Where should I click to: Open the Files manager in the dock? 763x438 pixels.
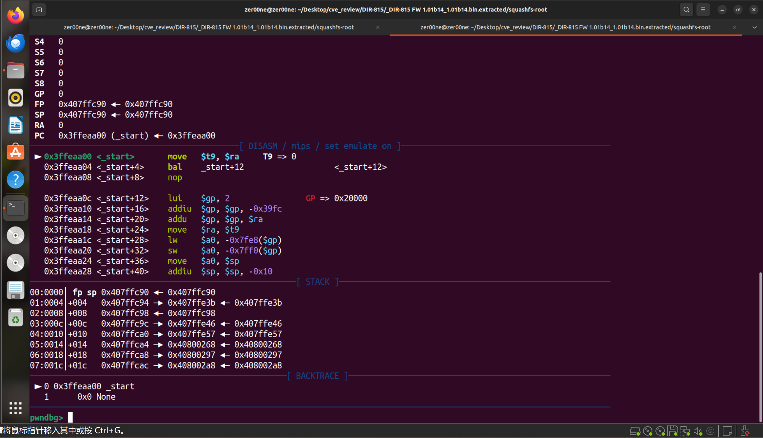point(16,70)
